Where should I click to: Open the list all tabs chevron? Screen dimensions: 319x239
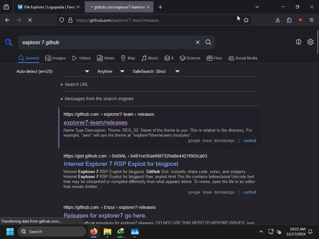(x=257, y=7)
